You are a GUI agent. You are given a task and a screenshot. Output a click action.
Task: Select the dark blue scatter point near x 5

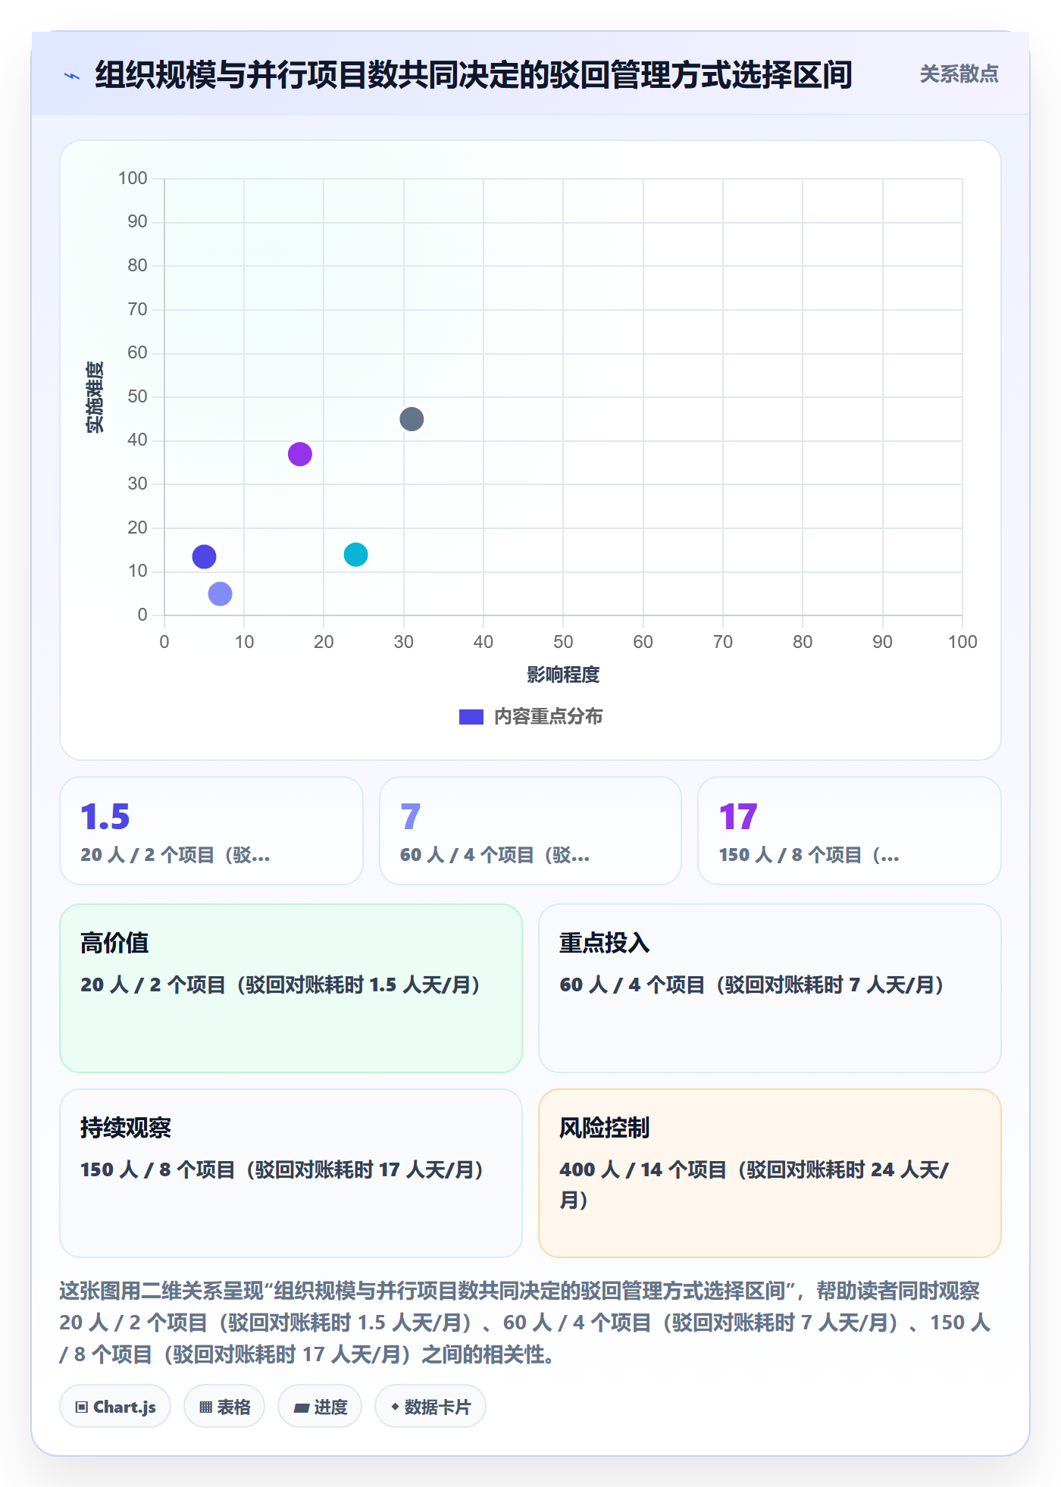[204, 557]
